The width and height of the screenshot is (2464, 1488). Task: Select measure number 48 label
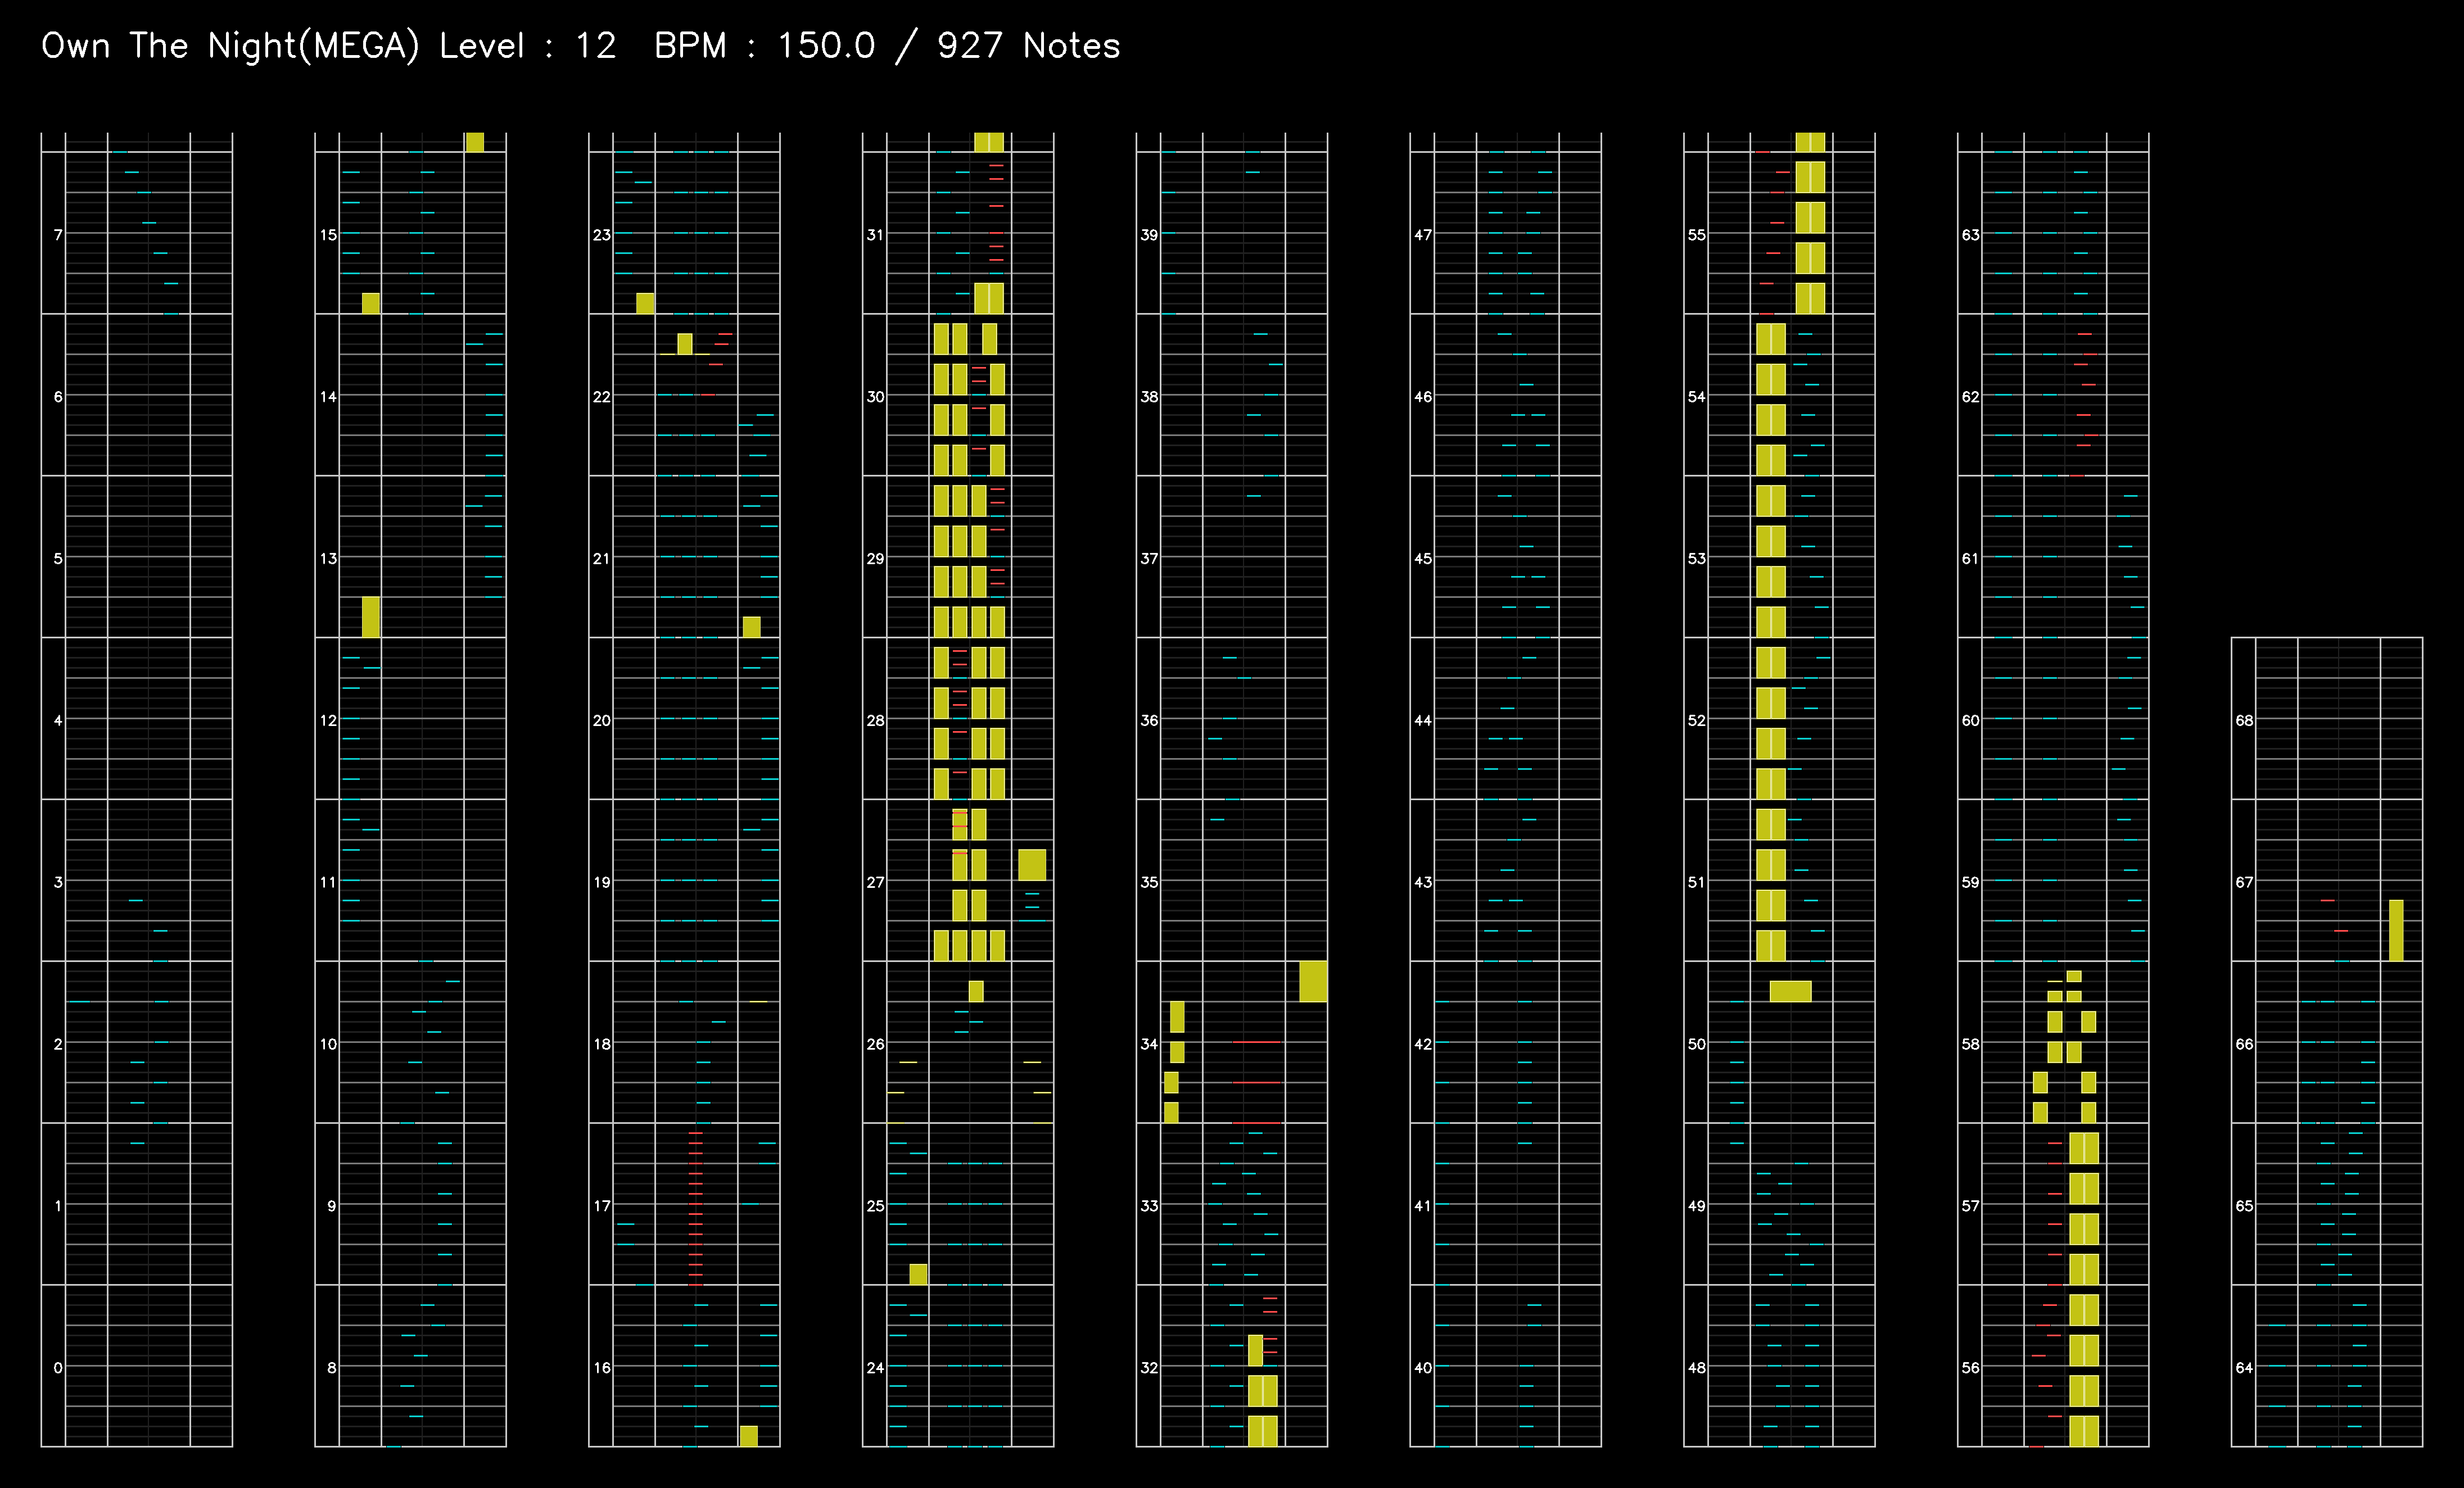click(x=1698, y=1367)
